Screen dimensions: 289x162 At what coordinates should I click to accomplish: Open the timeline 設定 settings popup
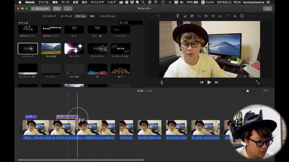(x=266, y=90)
